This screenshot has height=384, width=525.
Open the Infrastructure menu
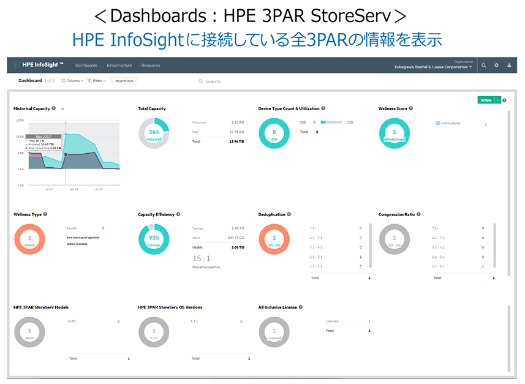click(x=119, y=66)
